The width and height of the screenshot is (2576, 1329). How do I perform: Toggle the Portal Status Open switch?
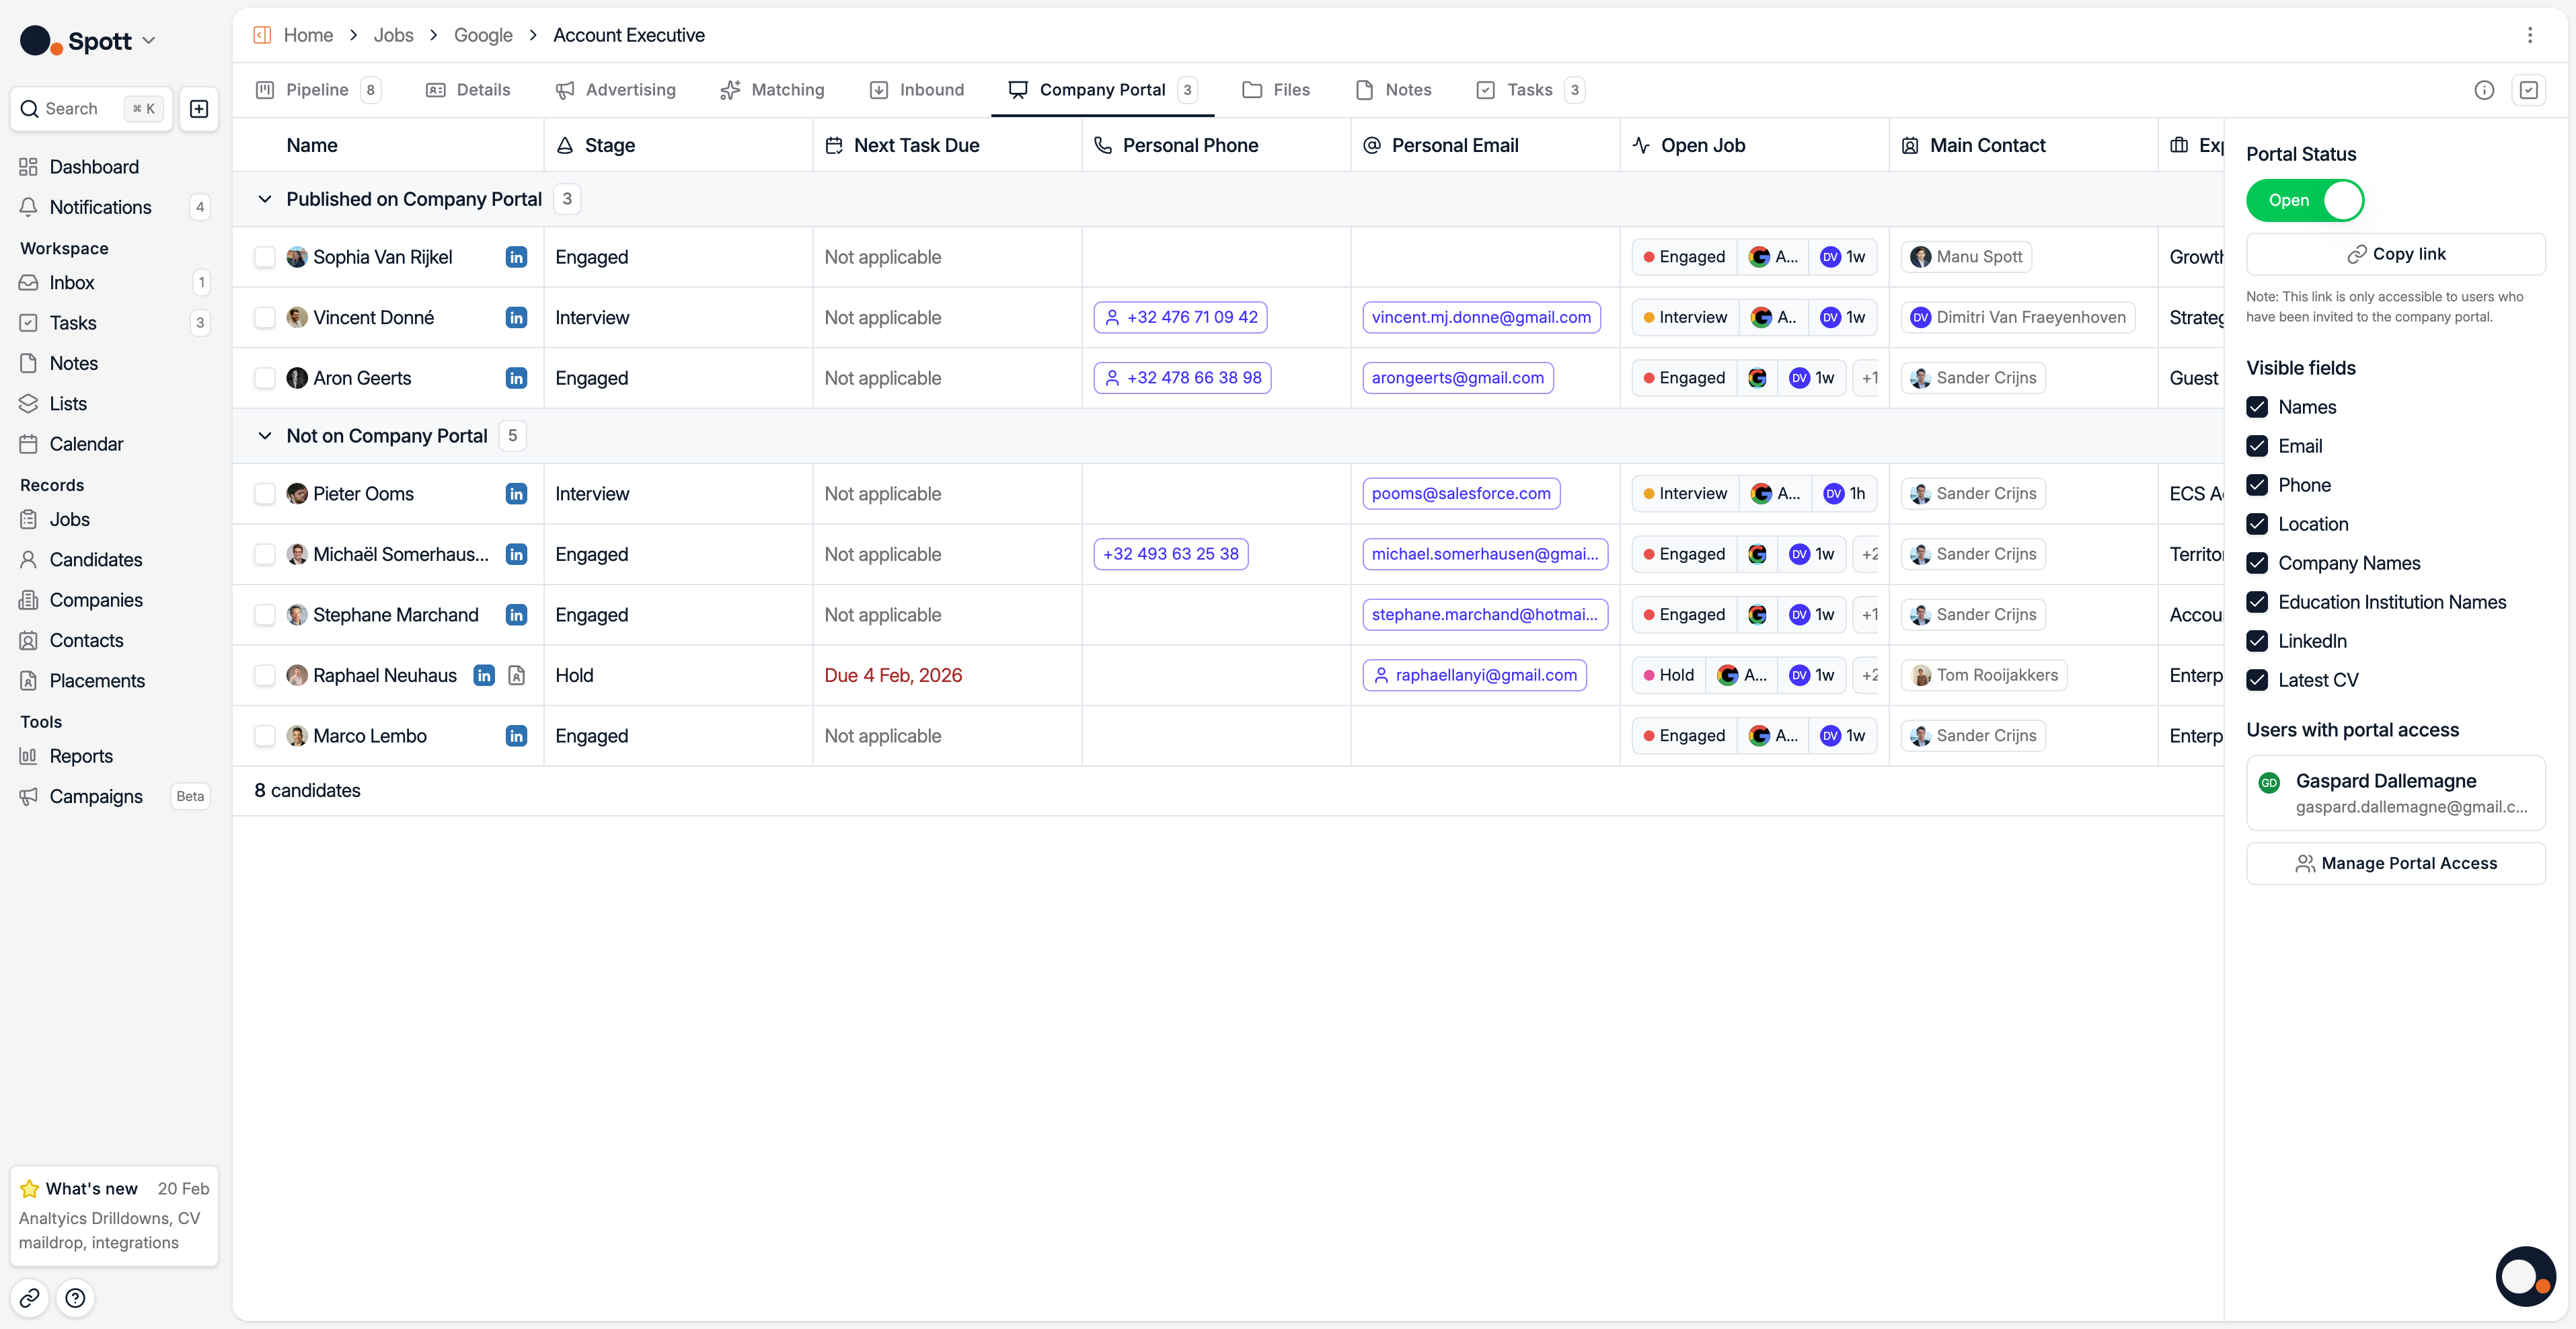pos(2305,200)
